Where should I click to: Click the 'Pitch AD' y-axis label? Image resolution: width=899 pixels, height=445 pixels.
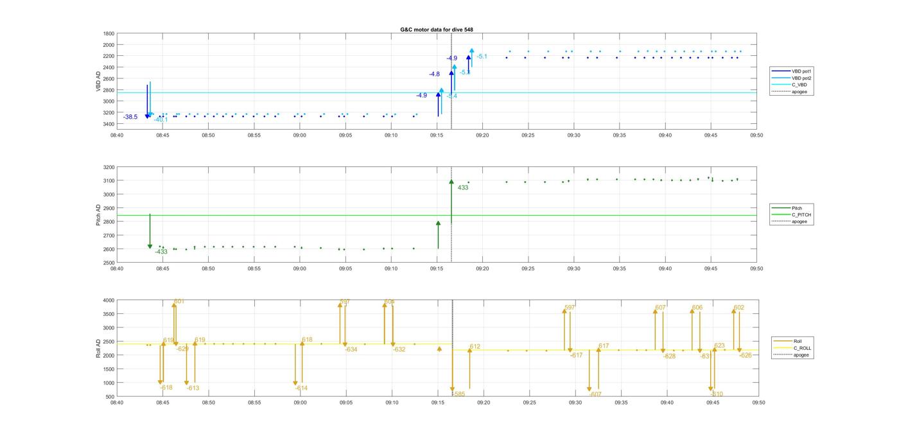click(x=99, y=214)
